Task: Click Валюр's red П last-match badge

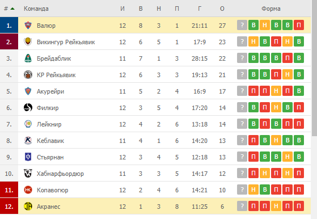Action: [x=299, y=25]
